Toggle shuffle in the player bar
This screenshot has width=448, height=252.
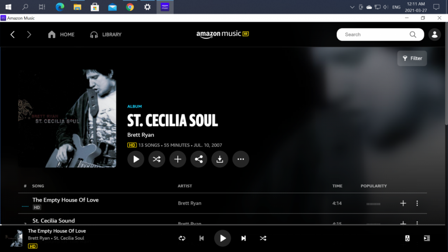click(263, 238)
